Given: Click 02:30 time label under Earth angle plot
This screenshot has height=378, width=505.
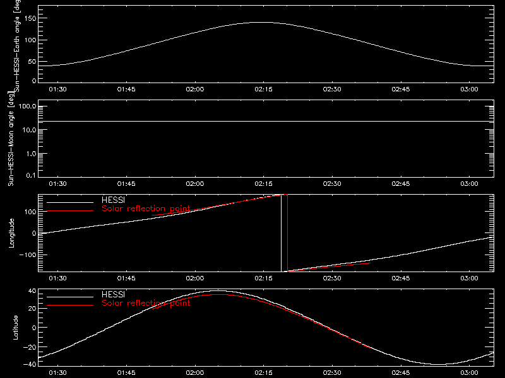Looking at the screenshot, I should pyautogui.click(x=332, y=89).
